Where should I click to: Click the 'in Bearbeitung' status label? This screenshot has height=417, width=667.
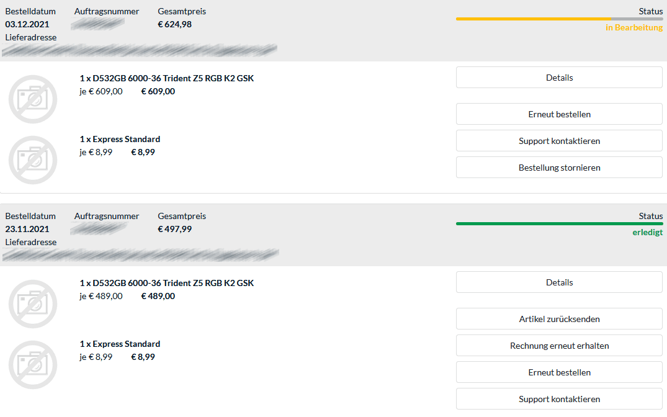(634, 28)
